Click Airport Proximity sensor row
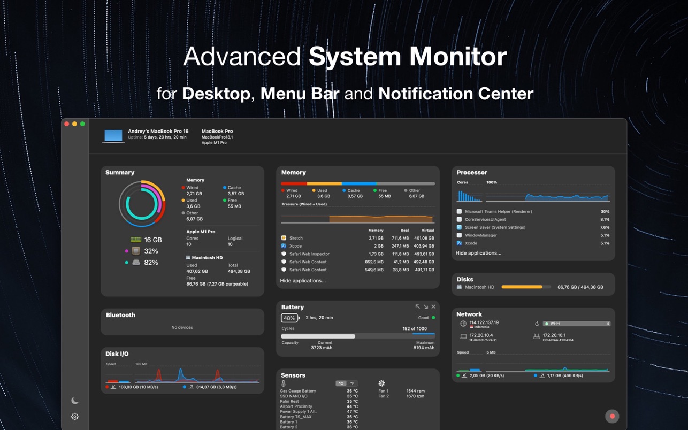Viewport: 688px width, 430px height. click(319, 406)
